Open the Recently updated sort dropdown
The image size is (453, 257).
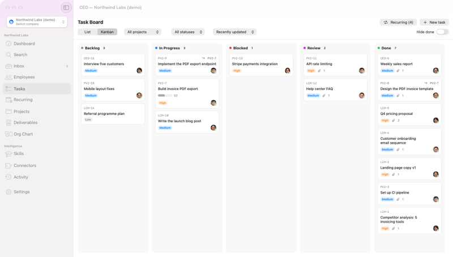(x=234, y=32)
